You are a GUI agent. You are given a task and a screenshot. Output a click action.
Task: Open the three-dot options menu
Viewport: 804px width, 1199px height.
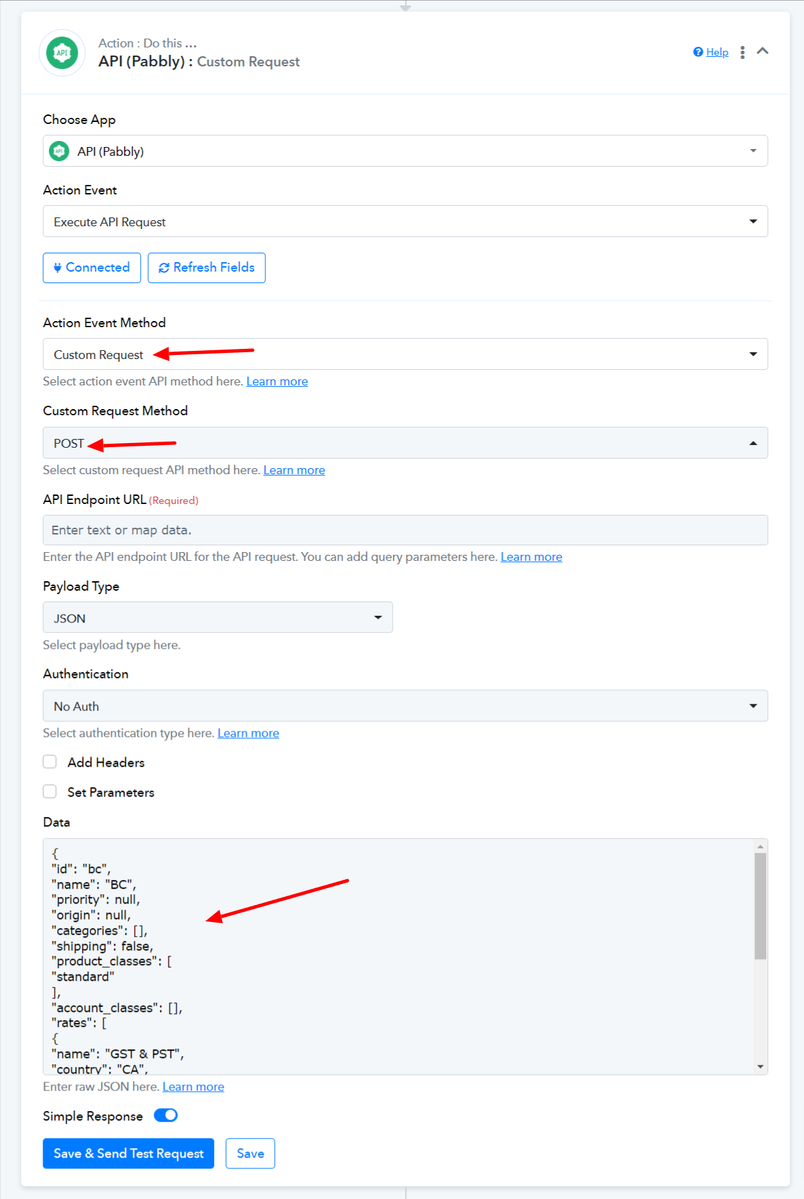(x=742, y=52)
